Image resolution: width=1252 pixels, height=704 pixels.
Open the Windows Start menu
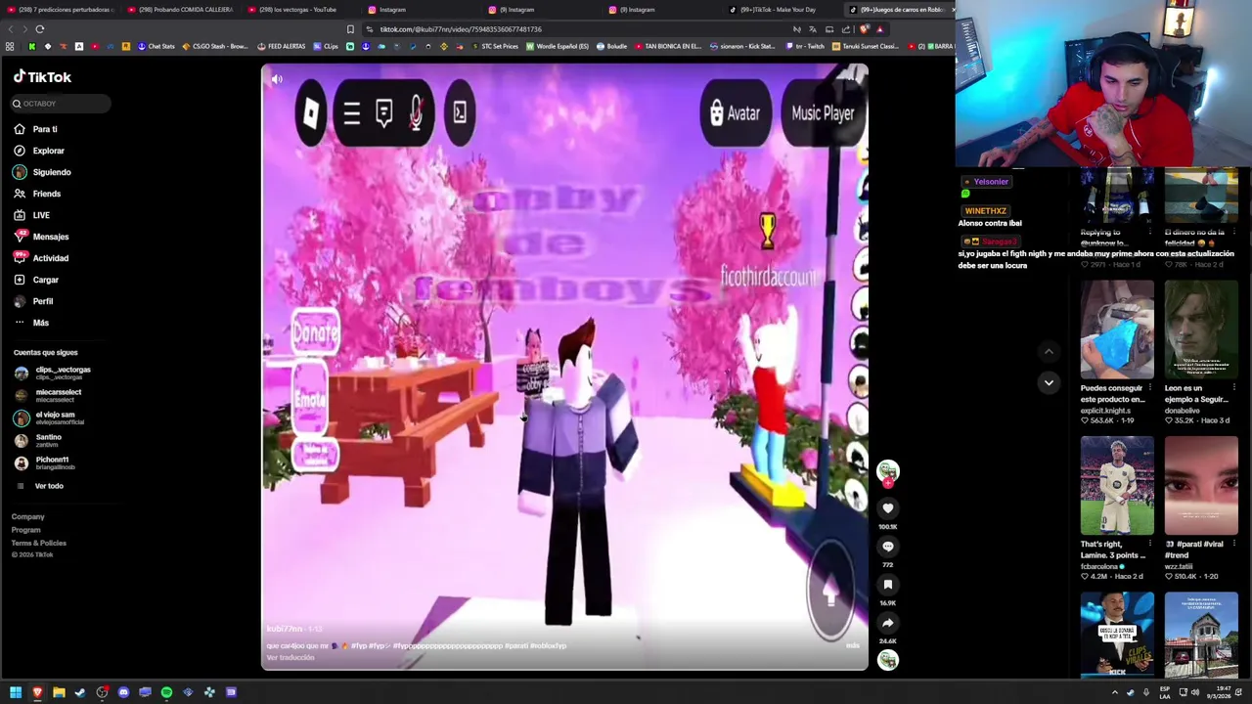tap(16, 692)
